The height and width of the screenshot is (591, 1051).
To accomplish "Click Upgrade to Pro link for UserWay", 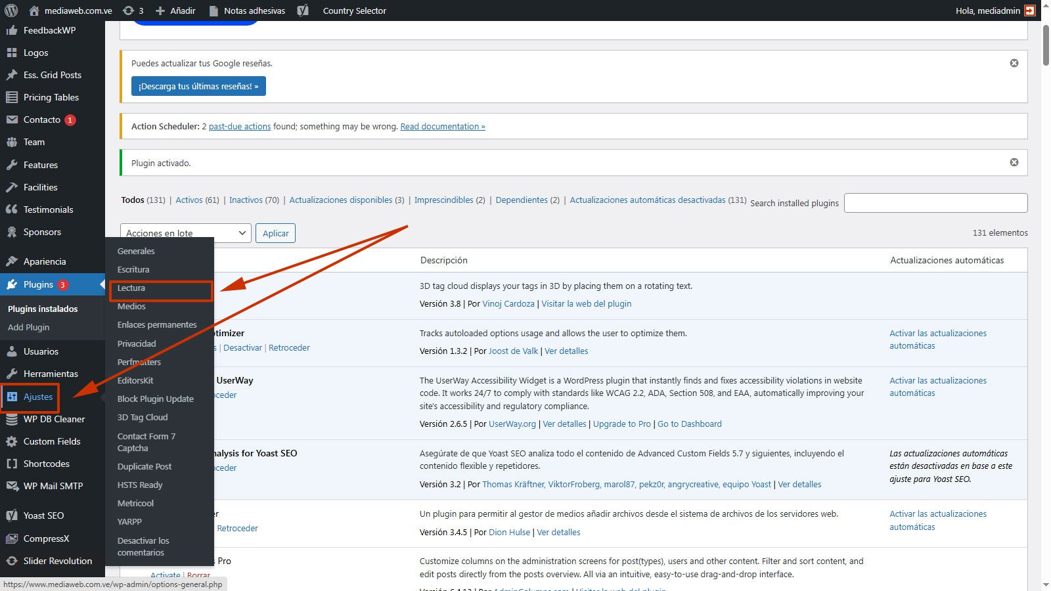I will [622, 424].
